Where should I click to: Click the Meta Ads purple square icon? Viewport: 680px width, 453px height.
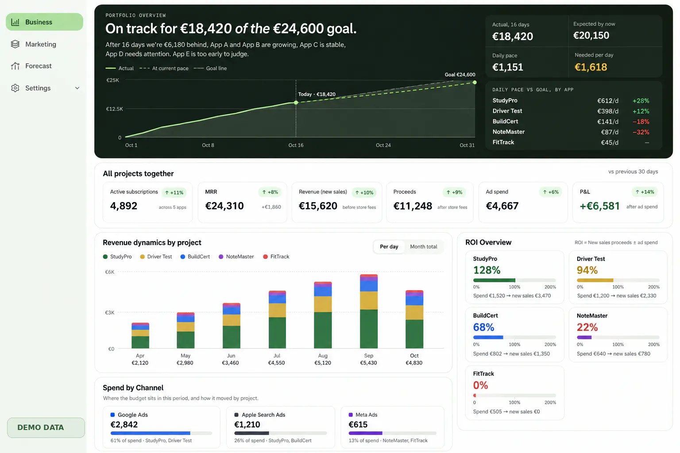351,415
